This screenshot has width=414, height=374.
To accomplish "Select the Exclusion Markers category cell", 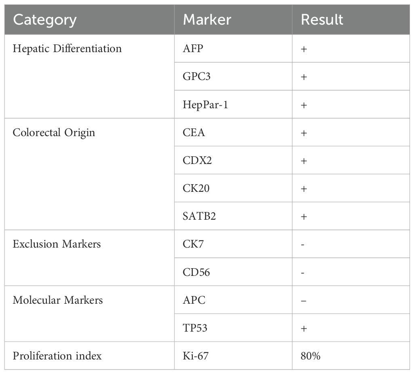I will [x=57, y=244].
